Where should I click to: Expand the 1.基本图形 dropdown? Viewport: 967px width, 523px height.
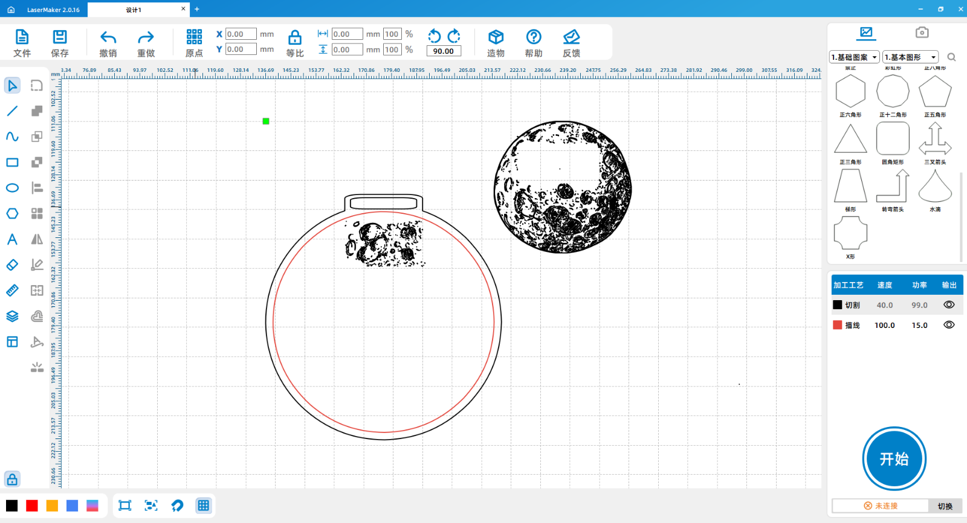point(910,57)
